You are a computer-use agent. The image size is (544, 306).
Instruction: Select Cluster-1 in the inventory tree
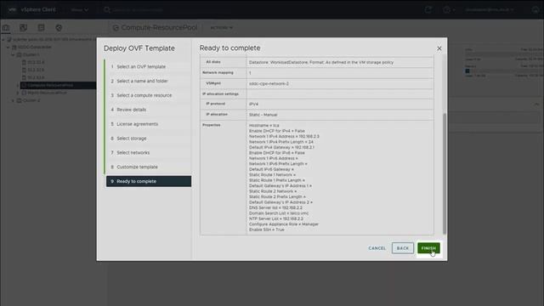[31, 54]
